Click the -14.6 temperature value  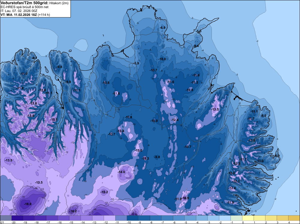pyautogui.click(x=121, y=172)
